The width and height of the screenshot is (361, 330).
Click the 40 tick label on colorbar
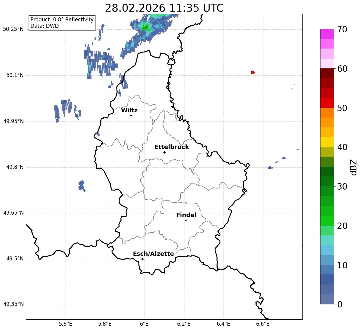(342, 147)
